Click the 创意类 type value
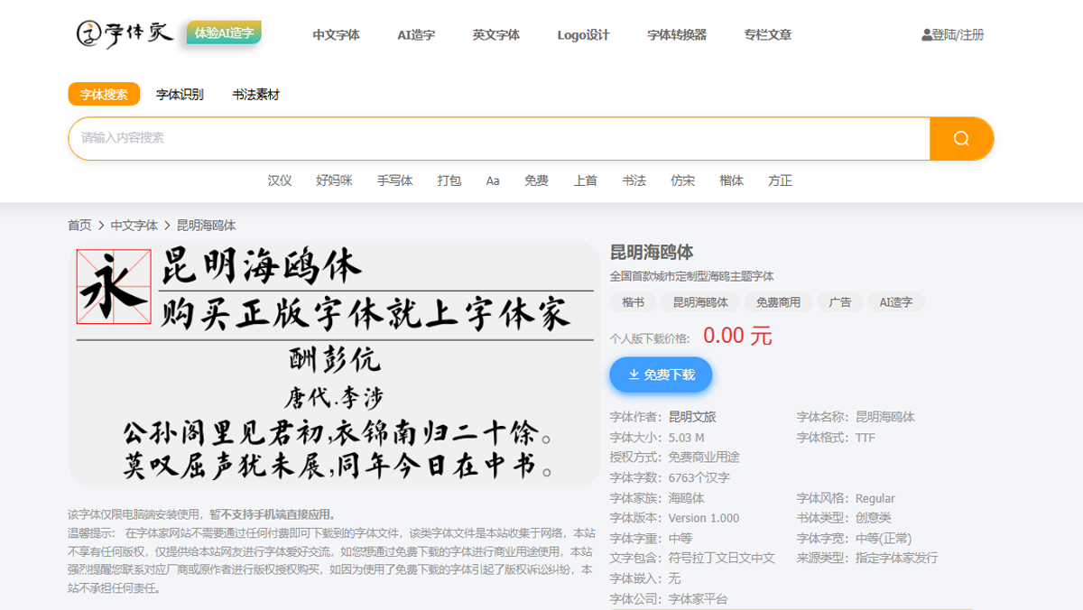This screenshot has width=1083, height=610. [873, 518]
